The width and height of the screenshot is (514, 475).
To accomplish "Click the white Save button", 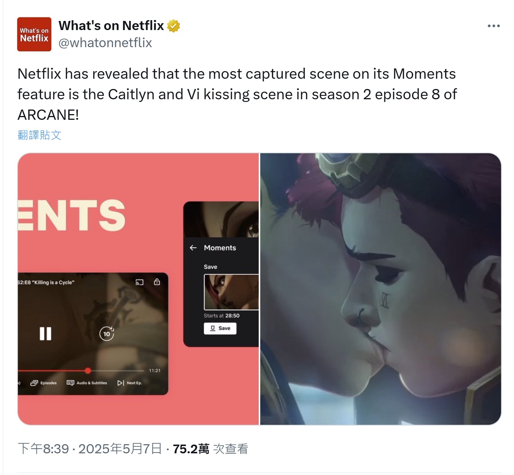I will (220, 328).
